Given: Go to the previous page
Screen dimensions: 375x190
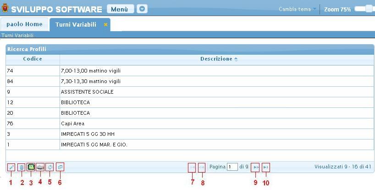Looking at the screenshot, I should tap(201, 168).
